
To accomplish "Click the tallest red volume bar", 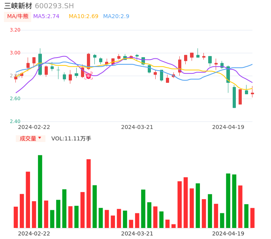I will [88, 193].
